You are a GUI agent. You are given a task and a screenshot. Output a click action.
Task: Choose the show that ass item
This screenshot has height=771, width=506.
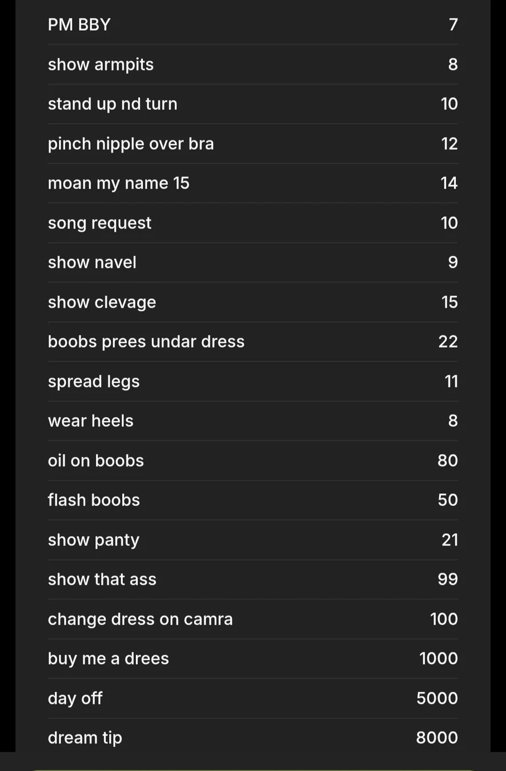pos(102,580)
